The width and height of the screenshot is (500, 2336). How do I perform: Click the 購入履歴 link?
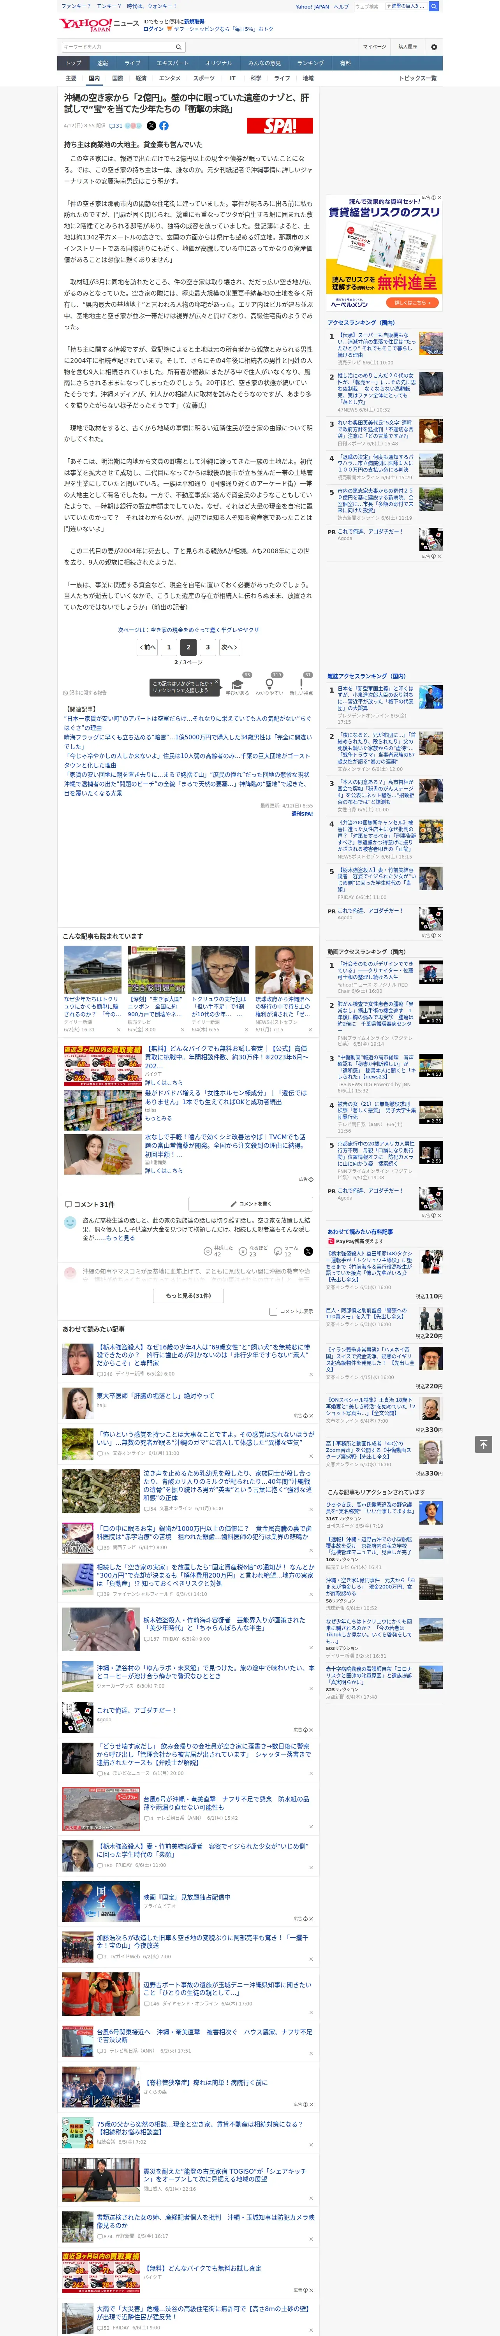point(407,46)
